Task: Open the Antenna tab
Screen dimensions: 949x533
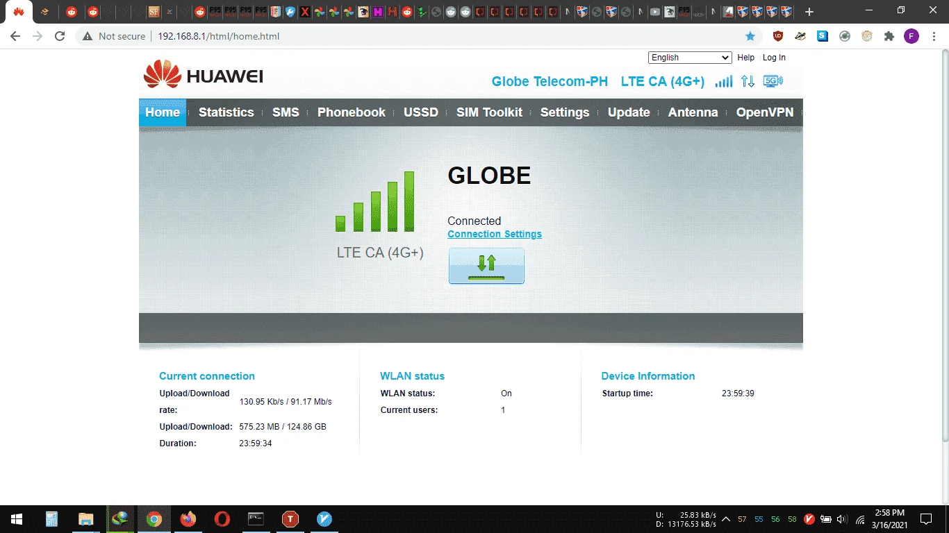Action: [693, 112]
